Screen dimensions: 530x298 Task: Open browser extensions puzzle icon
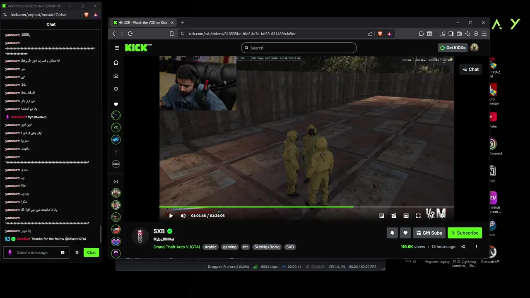[x=421, y=34]
